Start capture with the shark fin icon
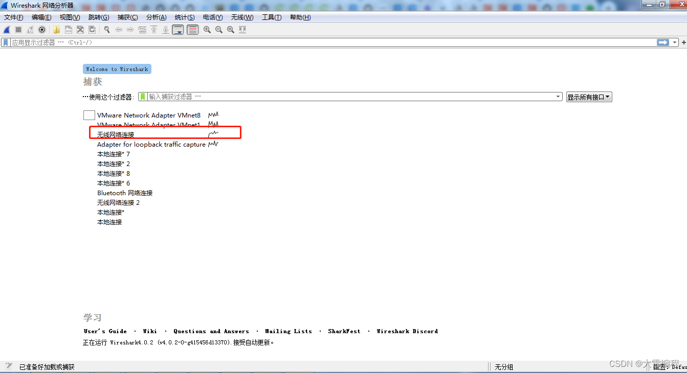 click(7, 30)
